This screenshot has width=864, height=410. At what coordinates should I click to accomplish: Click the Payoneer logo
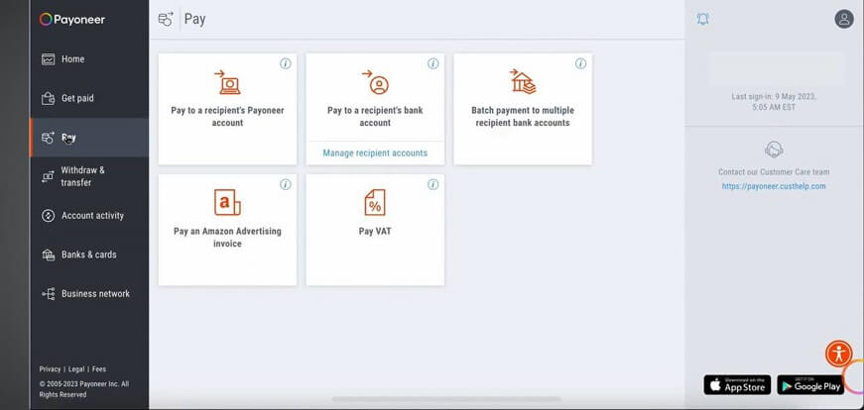[72, 20]
